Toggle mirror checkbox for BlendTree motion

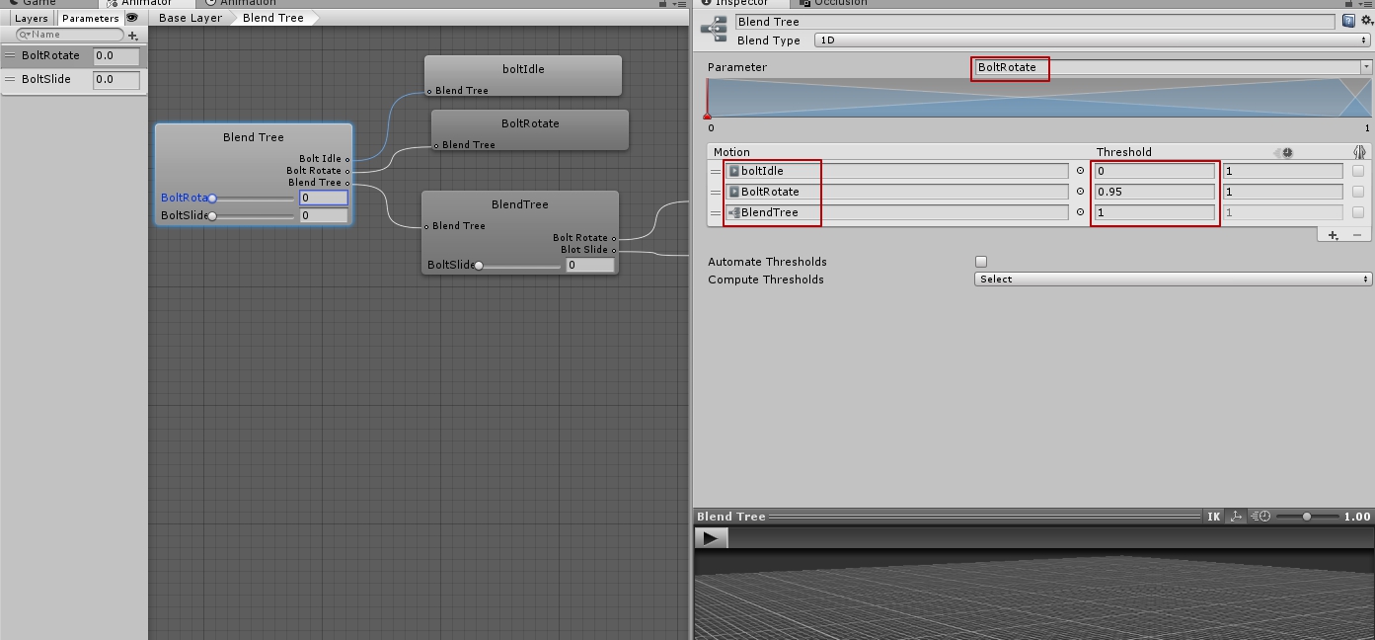click(1358, 212)
